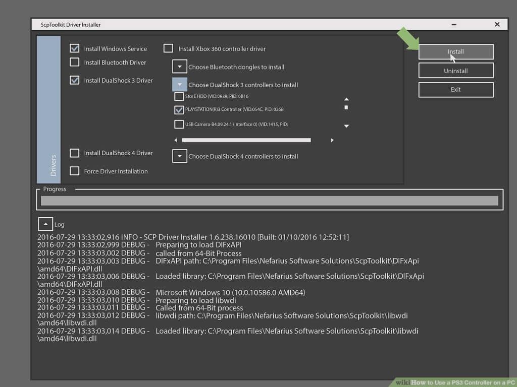
Task: Check Install Xbox 360 controller driver
Action: [x=168, y=48]
